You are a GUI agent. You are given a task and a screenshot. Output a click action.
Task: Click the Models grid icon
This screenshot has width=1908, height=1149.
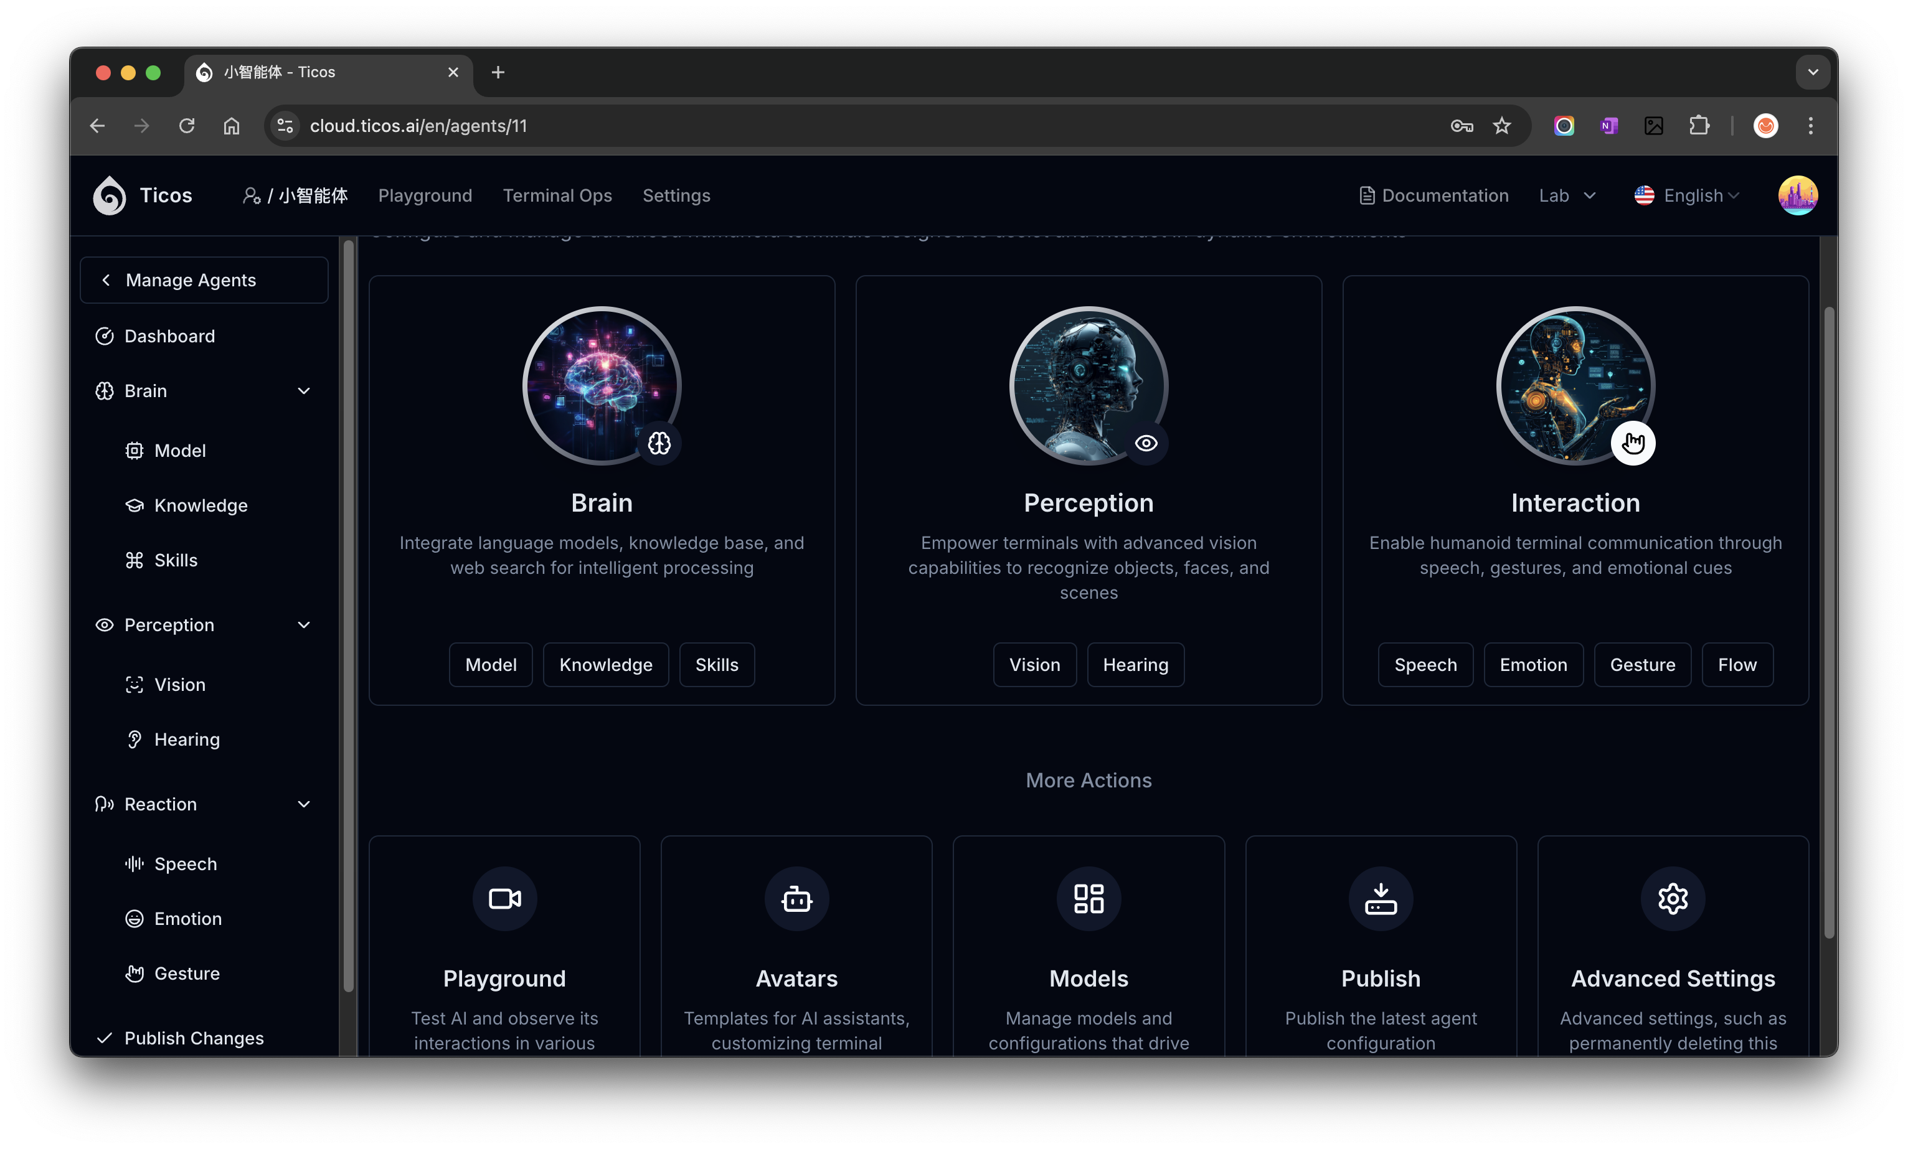coord(1088,898)
